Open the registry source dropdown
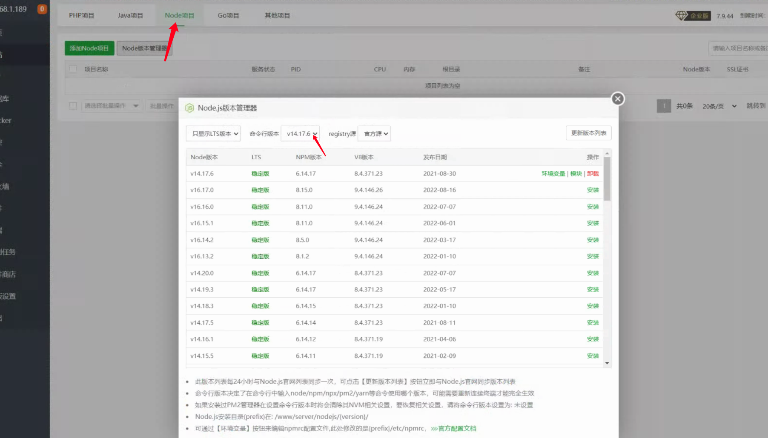 click(374, 134)
